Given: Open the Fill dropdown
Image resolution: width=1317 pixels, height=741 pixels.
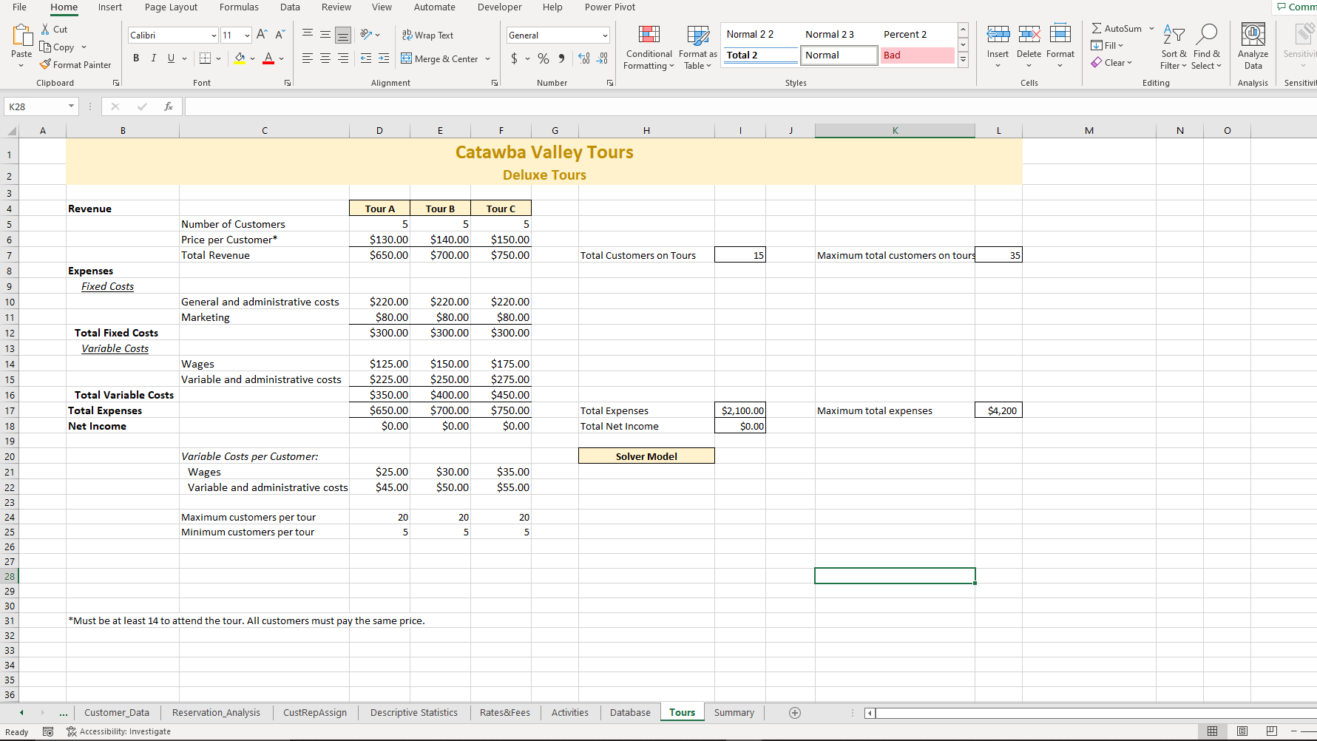Looking at the screenshot, I should (x=1107, y=45).
